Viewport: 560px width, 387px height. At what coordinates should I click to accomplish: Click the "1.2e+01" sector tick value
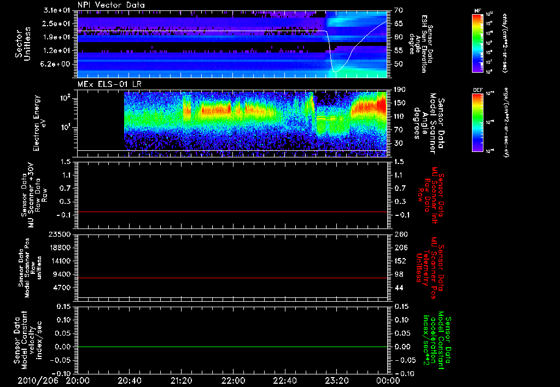(57, 51)
